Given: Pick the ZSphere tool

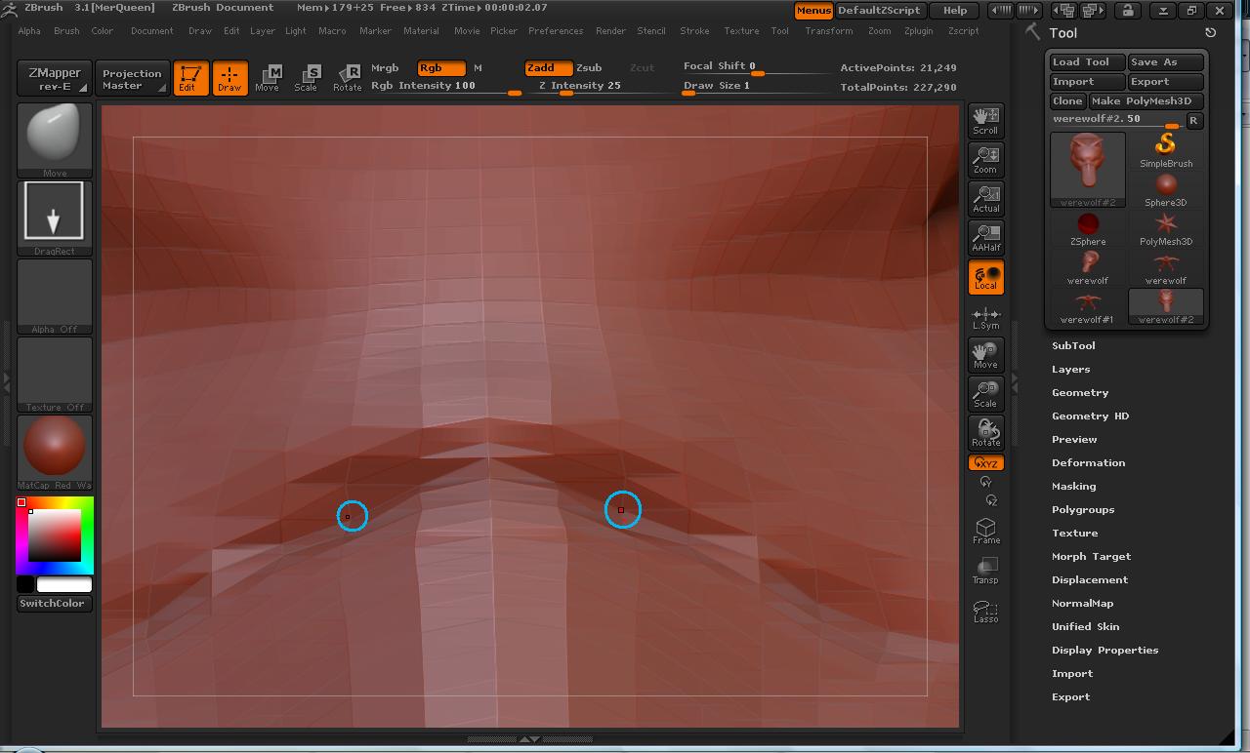Looking at the screenshot, I should pyautogui.click(x=1088, y=228).
